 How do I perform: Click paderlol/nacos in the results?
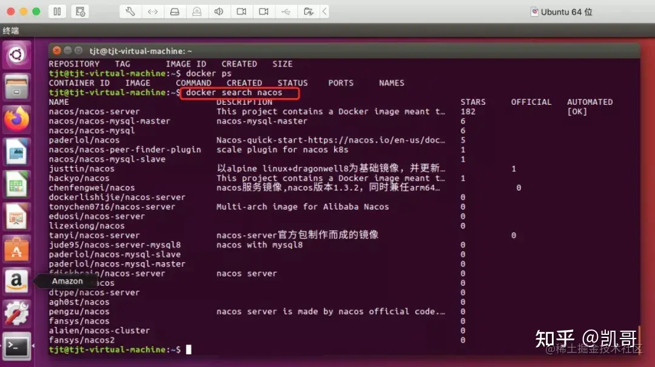pyautogui.click(x=84, y=140)
